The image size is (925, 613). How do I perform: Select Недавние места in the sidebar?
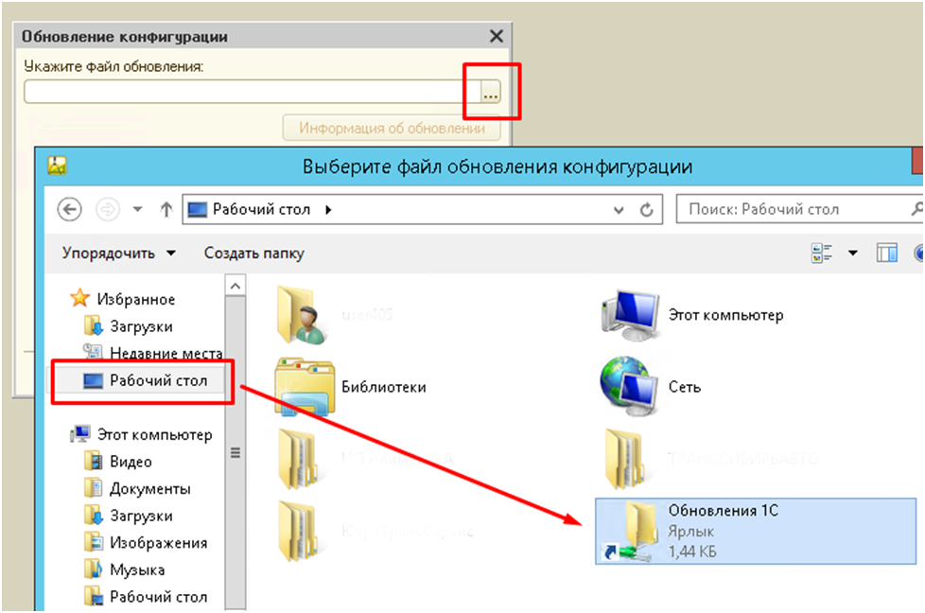pyautogui.click(x=166, y=353)
